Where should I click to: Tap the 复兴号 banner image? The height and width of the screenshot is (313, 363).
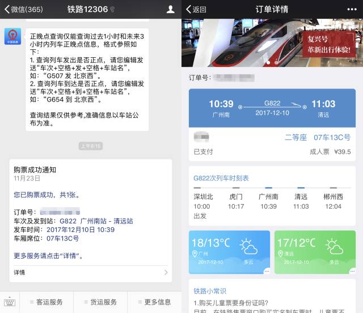(x=272, y=43)
